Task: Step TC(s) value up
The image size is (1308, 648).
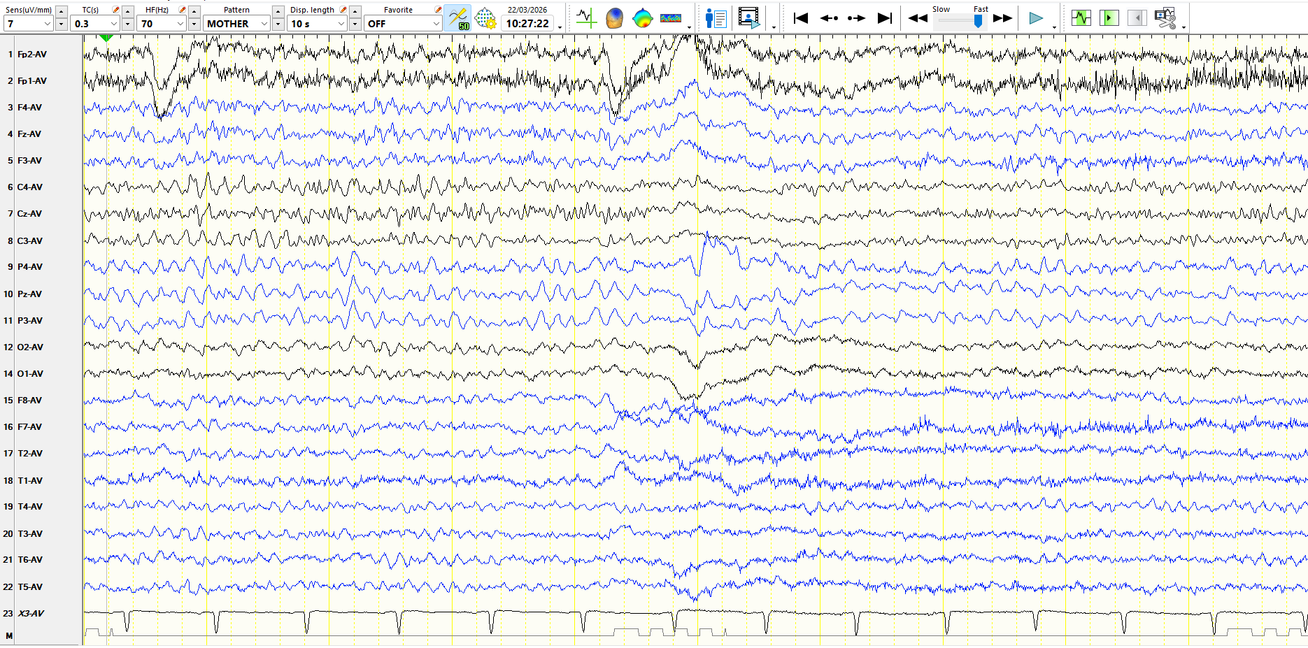Action: (x=128, y=11)
